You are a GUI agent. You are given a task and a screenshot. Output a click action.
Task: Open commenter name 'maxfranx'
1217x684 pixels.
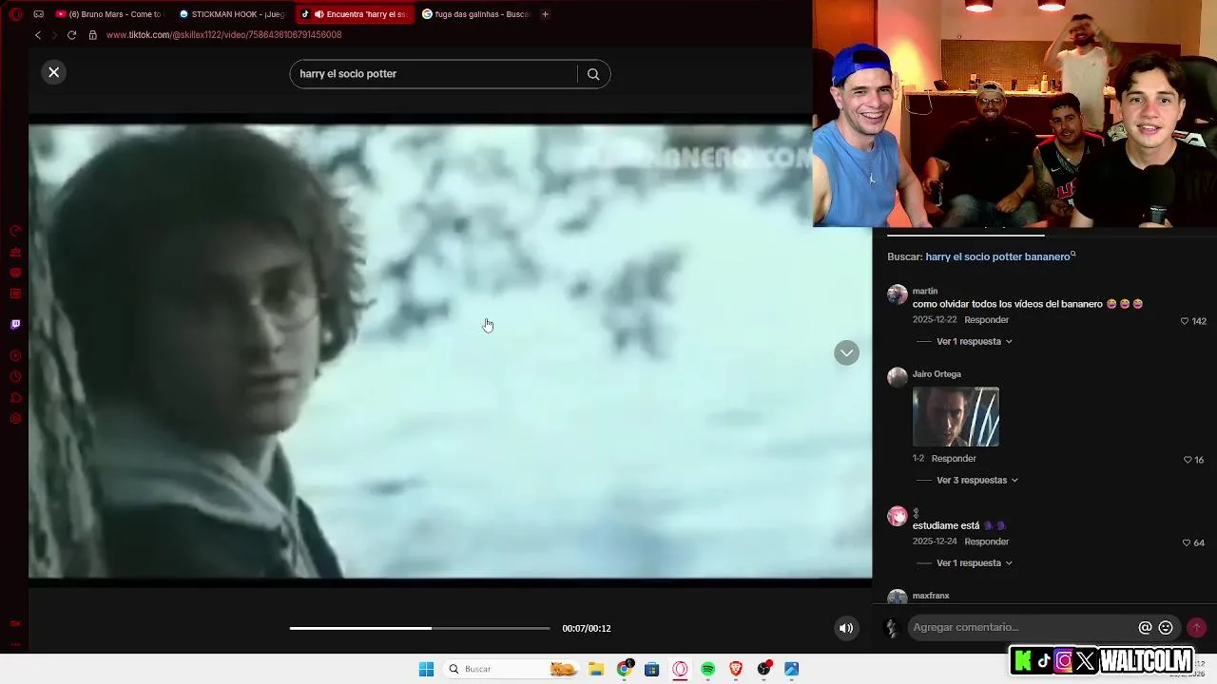click(931, 596)
